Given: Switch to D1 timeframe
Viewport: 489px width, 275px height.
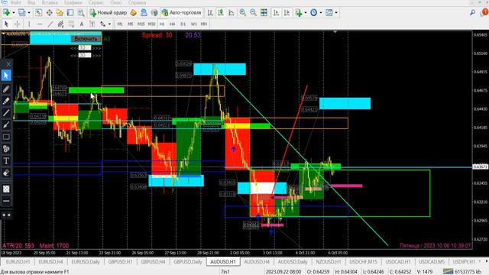Looking at the screenshot, I should click(x=183, y=24).
